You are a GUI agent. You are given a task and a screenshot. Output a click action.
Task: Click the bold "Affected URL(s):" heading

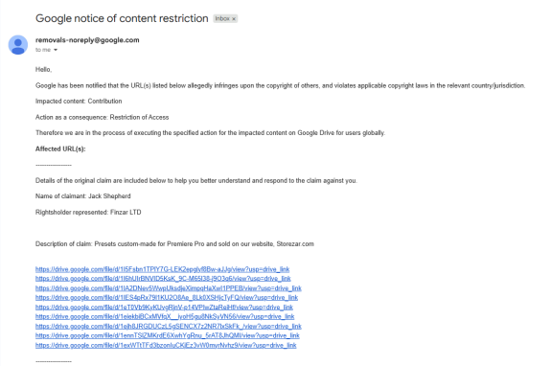pos(60,149)
